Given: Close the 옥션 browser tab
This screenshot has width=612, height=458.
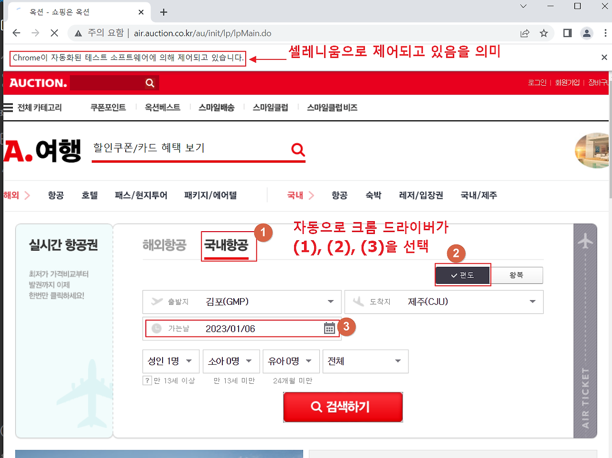Looking at the screenshot, I should click(141, 12).
